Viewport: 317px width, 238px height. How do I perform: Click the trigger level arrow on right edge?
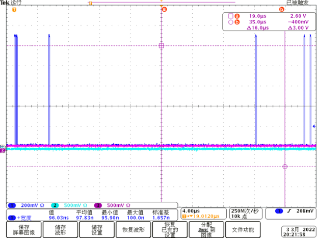(313, 126)
